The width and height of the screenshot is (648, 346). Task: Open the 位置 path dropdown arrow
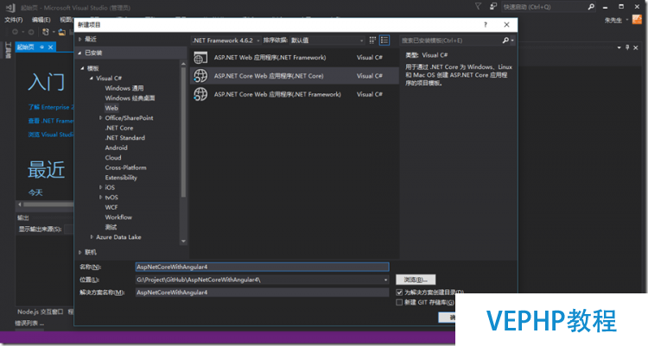point(385,280)
